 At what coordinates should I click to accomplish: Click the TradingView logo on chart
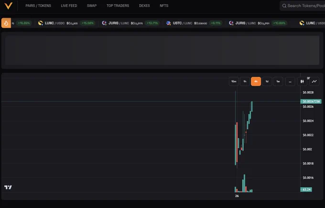pos(8,187)
